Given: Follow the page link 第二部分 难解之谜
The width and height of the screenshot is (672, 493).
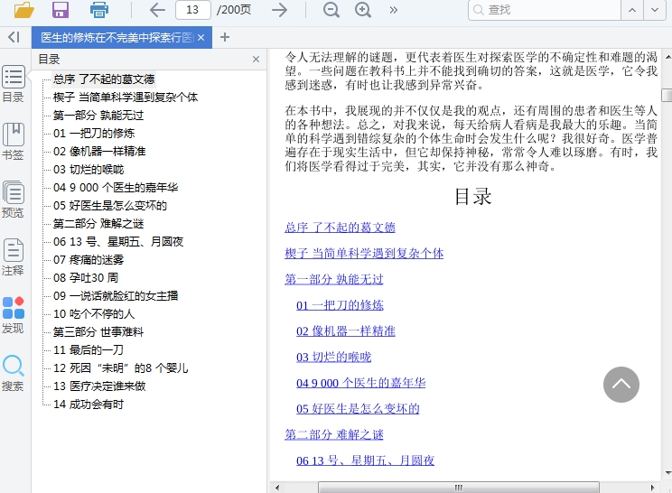Looking at the screenshot, I should click(x=334, y=434).
